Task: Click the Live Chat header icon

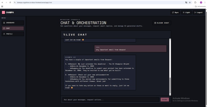Action: (64, 35)
